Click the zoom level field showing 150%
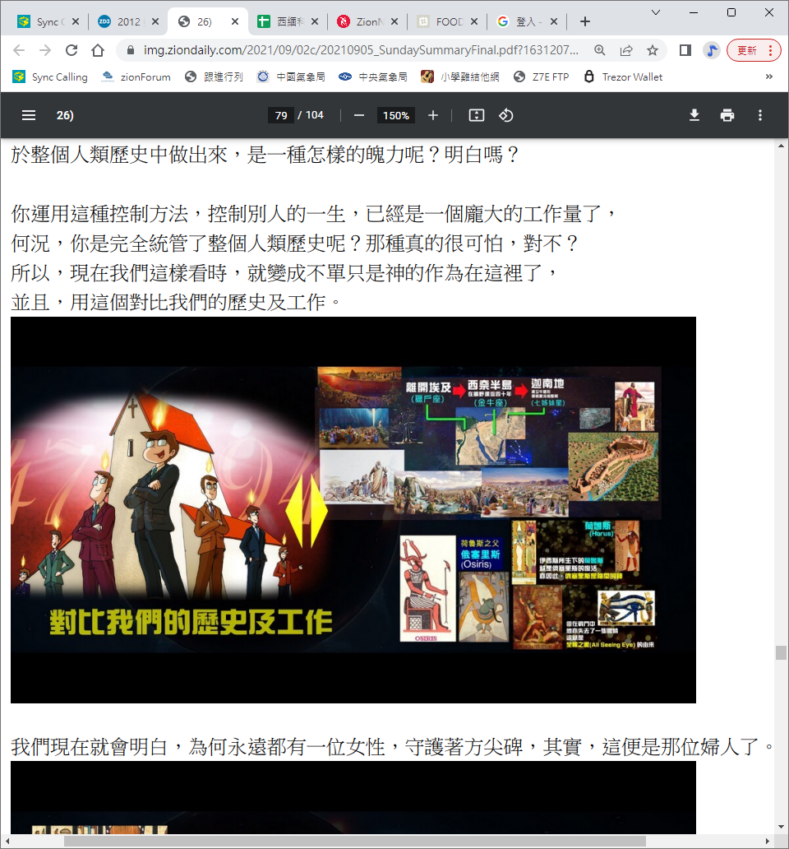The height and width of the screenshot is (849, 789). tap(396, 115)
